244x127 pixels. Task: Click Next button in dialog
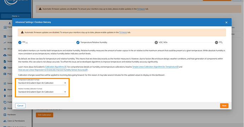tap(224, 105)
